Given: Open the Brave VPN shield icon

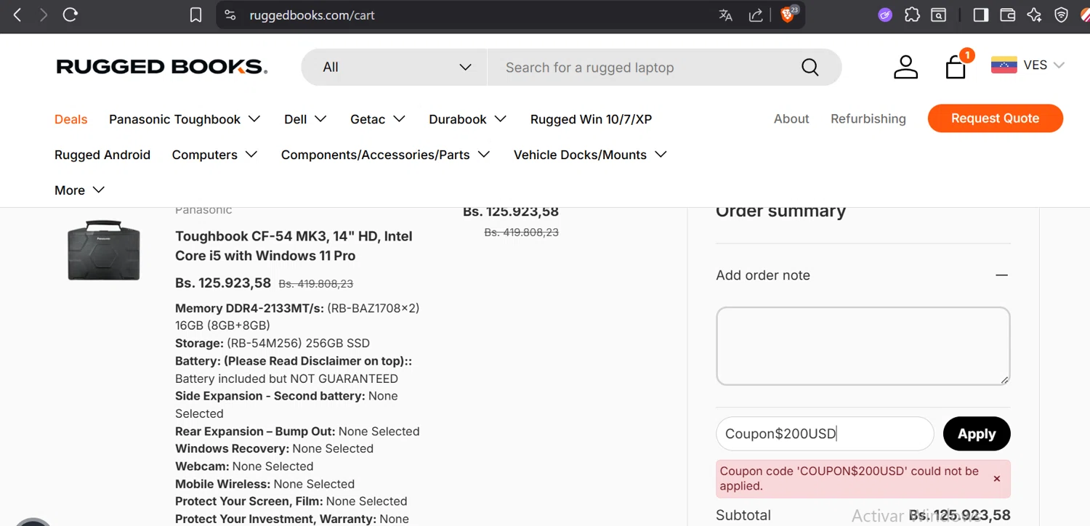Looking at the screenshot, I should (x=1061, y=15).
